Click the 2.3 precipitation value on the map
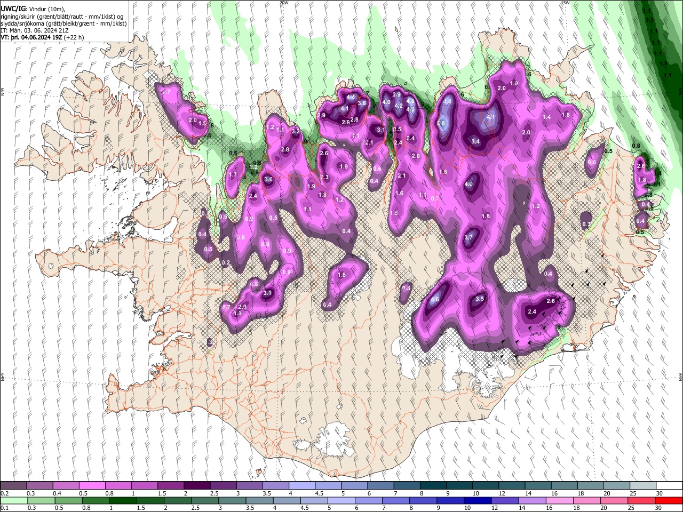The height and width of the screenshot is (512, 683). [324, 178]
